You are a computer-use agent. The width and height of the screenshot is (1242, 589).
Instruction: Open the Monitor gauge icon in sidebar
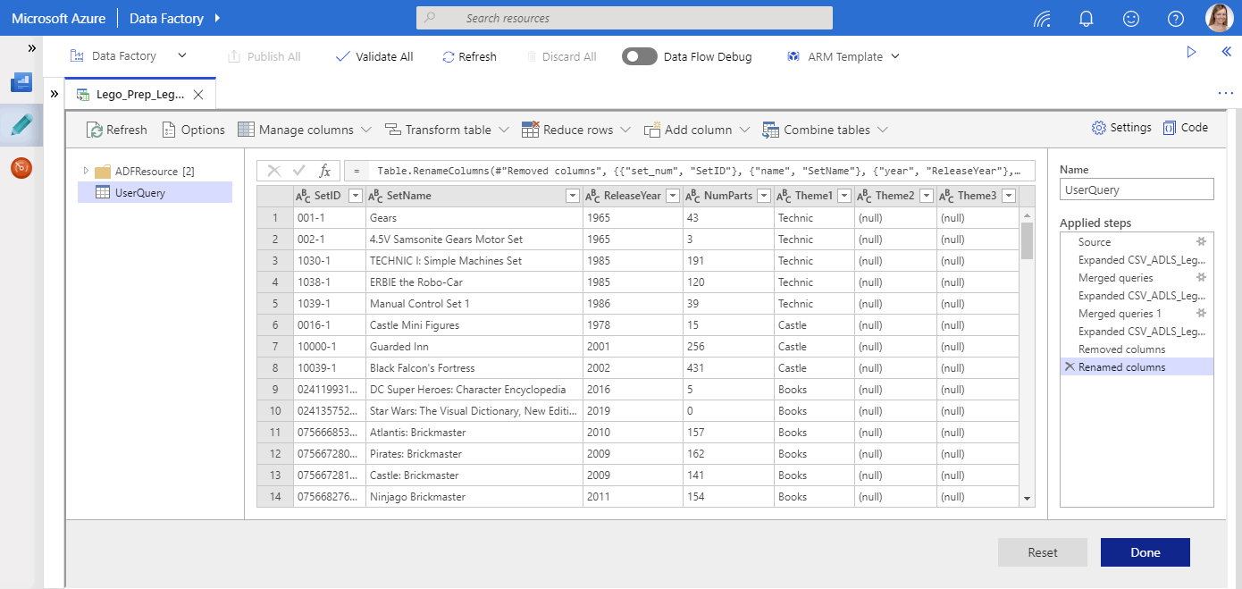21,167
